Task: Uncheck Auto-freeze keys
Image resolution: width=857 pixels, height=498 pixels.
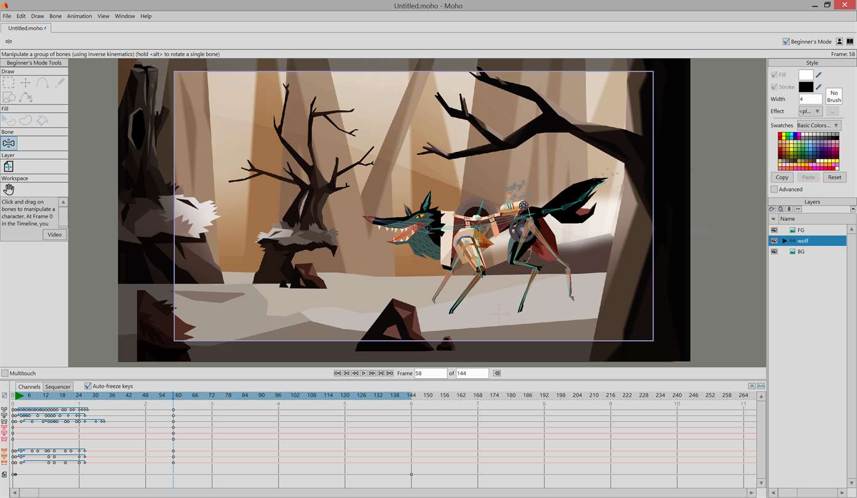Action: click(87, 386)
